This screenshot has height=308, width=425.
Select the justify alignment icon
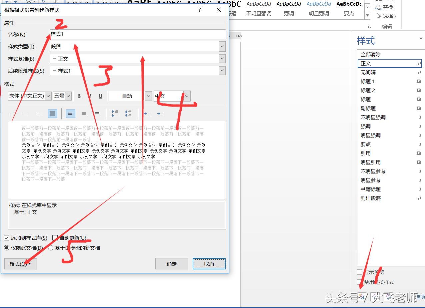tap(52, 113)
